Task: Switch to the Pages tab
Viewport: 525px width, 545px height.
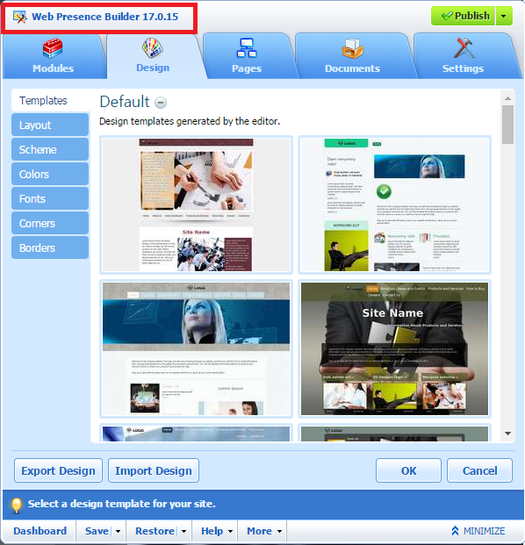Action: (247, 57)
